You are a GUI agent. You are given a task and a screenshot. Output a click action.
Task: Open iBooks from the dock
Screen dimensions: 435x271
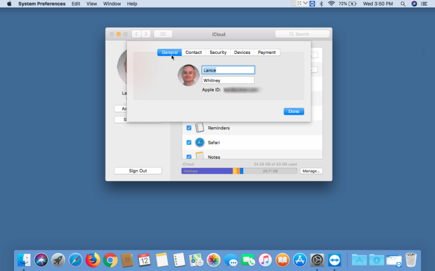[282, 260]
